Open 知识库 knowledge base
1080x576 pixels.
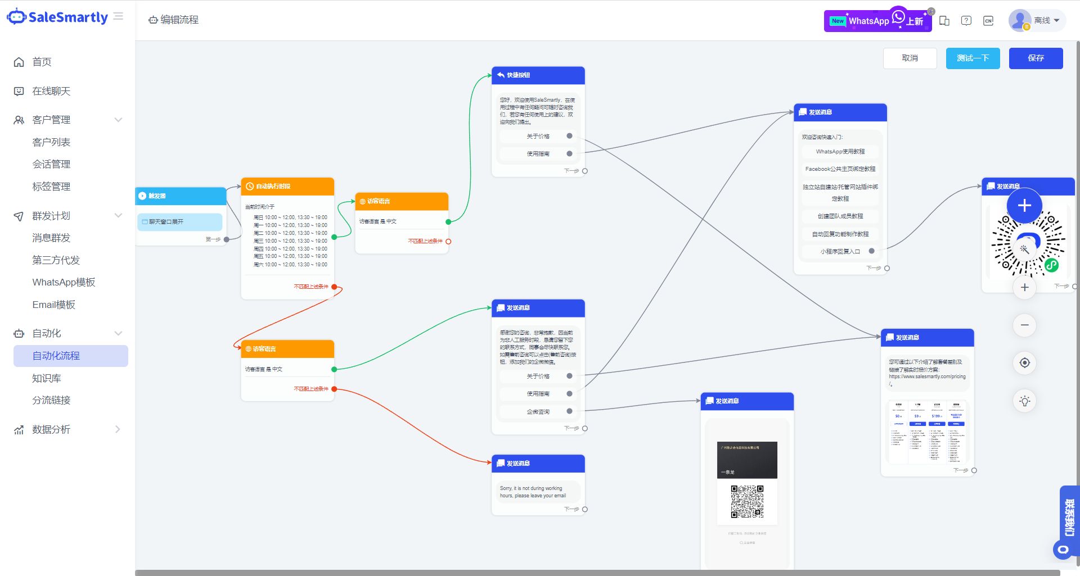tap(47, 378)
